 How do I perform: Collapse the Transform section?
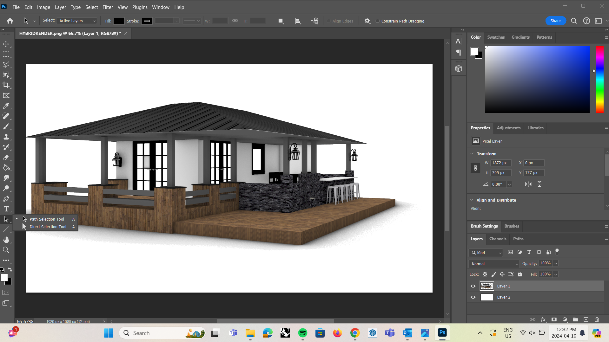click(472, 154)
